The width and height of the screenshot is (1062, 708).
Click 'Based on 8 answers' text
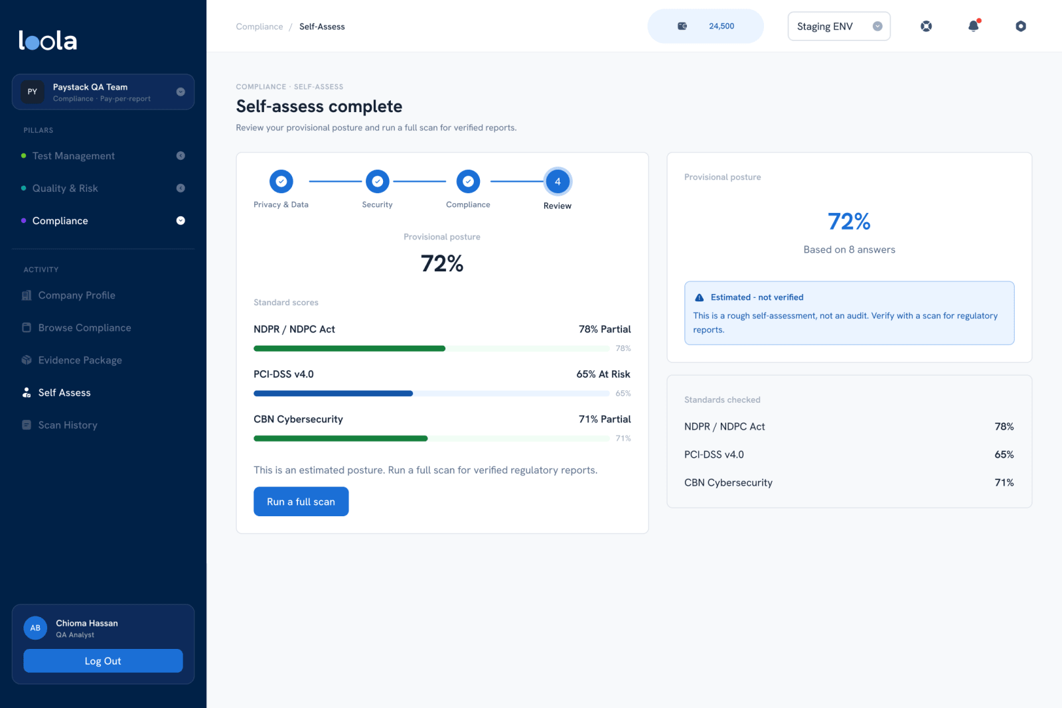[x=849, y=249]
